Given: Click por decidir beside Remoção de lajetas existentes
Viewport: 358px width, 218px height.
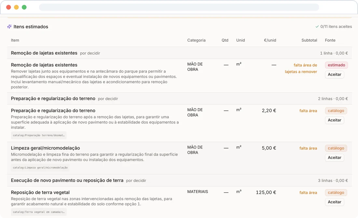Looking at the screenshot, I should coord(90,53).
